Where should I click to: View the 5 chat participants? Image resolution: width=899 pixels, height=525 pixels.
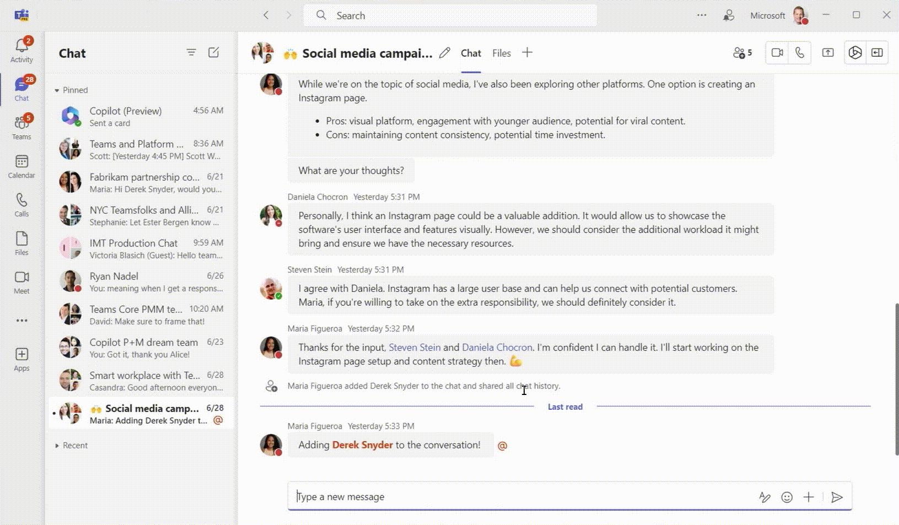tap(742, 53)
